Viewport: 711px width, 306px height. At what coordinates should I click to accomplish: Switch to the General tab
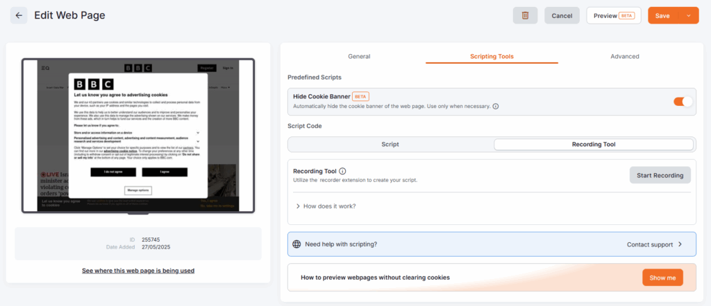tap(359, 57)
